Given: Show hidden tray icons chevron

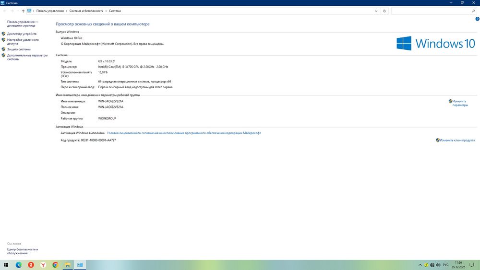Looking at the screenshot, I should coord(420,265).
